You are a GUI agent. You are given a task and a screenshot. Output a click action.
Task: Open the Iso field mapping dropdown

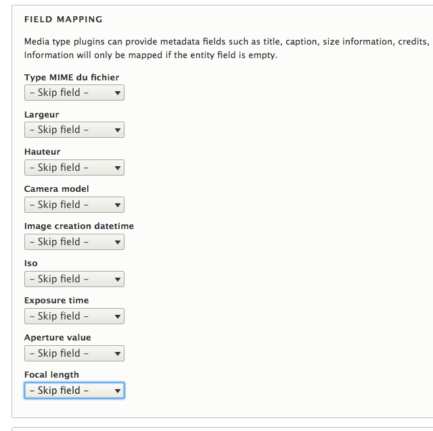(74, 279)
